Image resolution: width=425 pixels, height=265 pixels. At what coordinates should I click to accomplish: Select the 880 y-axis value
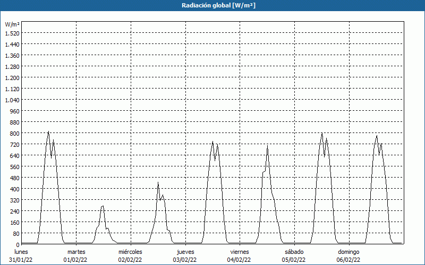tap(15, 122)
